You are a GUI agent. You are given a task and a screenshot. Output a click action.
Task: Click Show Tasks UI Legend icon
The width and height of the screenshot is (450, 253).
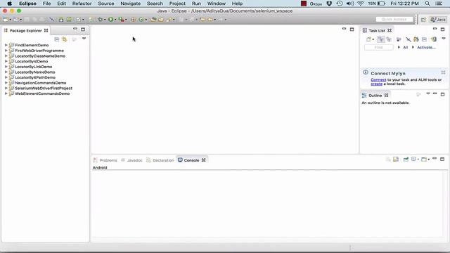[x=434, y=39]
